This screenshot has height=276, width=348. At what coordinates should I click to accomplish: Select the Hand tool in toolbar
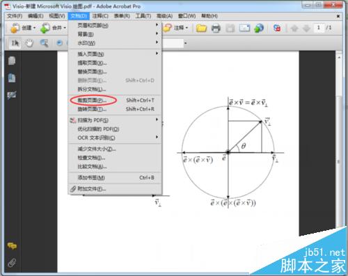(29, 43)
